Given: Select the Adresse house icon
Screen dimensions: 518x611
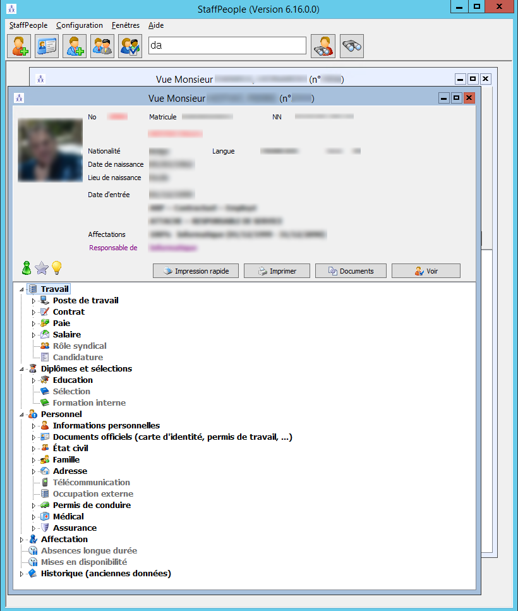Looking at the screenshot, I should pos(45,471).
